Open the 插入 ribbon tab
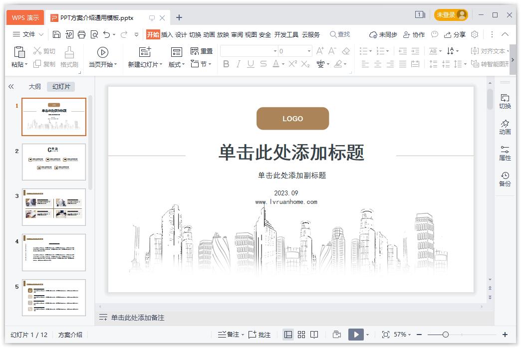Image resolution: width=521 pixels, height=348 pixels. (167, 34)
